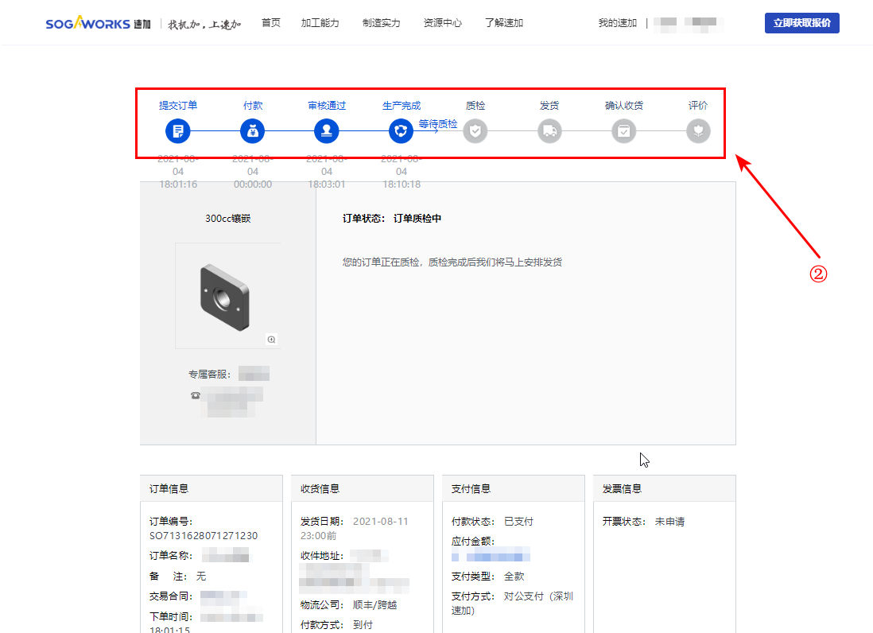This screenshot has height=633, width=873.
Task: Zoom the part image with magnifier icon
Action: [271, 340]
